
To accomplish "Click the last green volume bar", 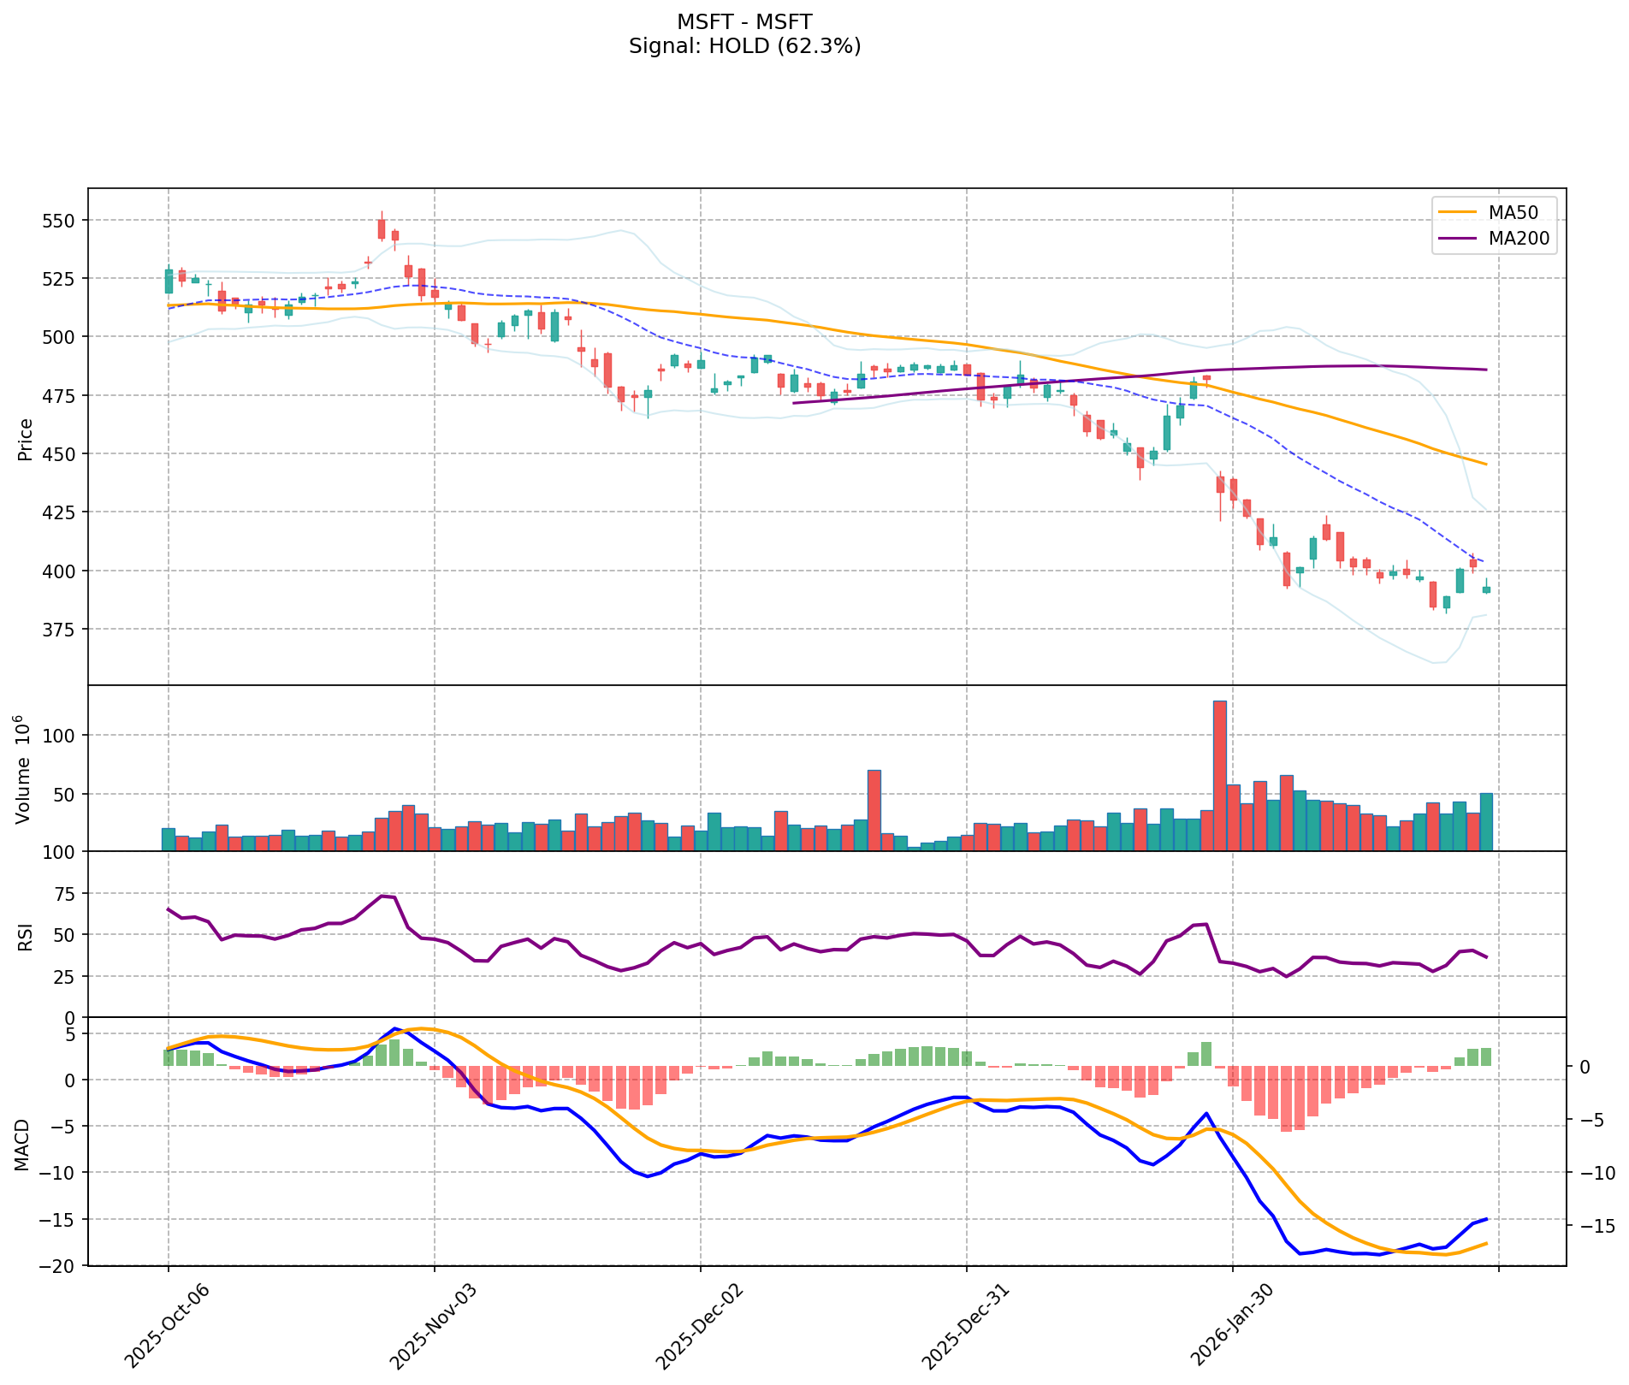I will [1486, 821].
